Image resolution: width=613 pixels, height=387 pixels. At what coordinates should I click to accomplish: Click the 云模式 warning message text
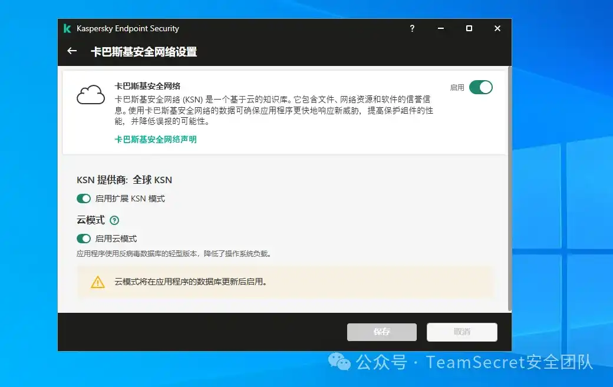178,282
